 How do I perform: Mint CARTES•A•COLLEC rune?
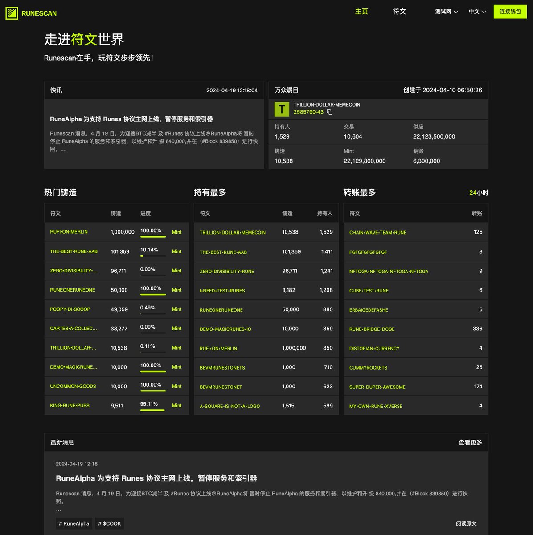177,328
